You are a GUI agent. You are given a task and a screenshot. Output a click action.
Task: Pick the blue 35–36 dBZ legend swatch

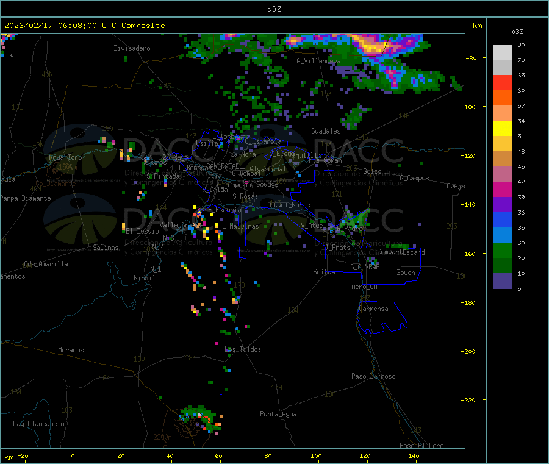click(x=503, y=220)
